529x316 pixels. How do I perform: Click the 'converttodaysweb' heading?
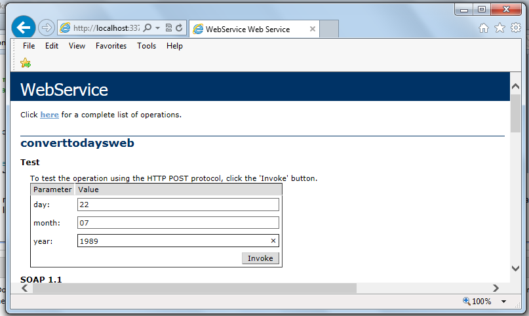point(77,143)
